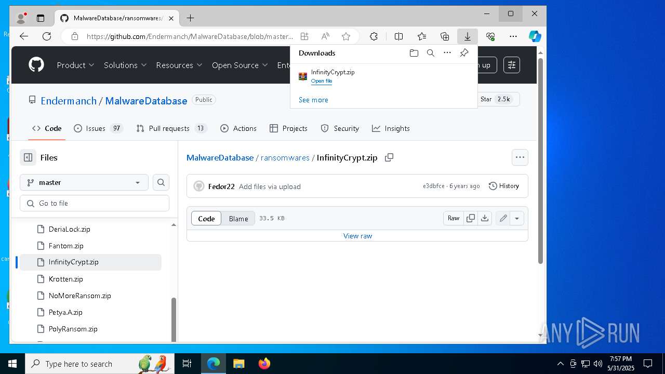
Task: Open the Windows Start menu
Action: [12, 364]
